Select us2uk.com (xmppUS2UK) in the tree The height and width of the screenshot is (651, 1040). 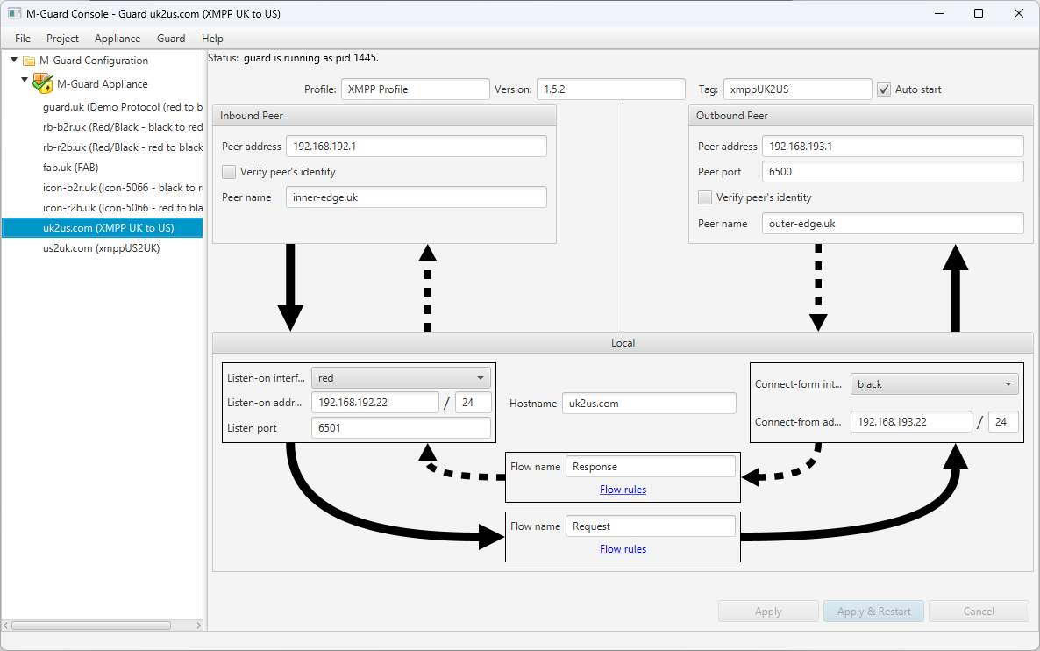point(101,248)
